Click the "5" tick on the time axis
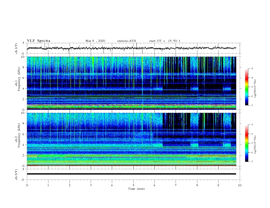Screen dimensions: 270x208 tap(133, 185)
